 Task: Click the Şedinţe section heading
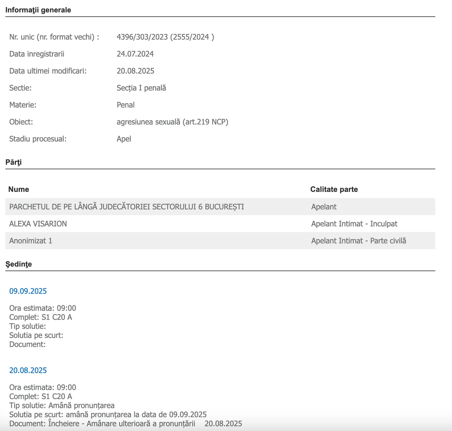19,264
